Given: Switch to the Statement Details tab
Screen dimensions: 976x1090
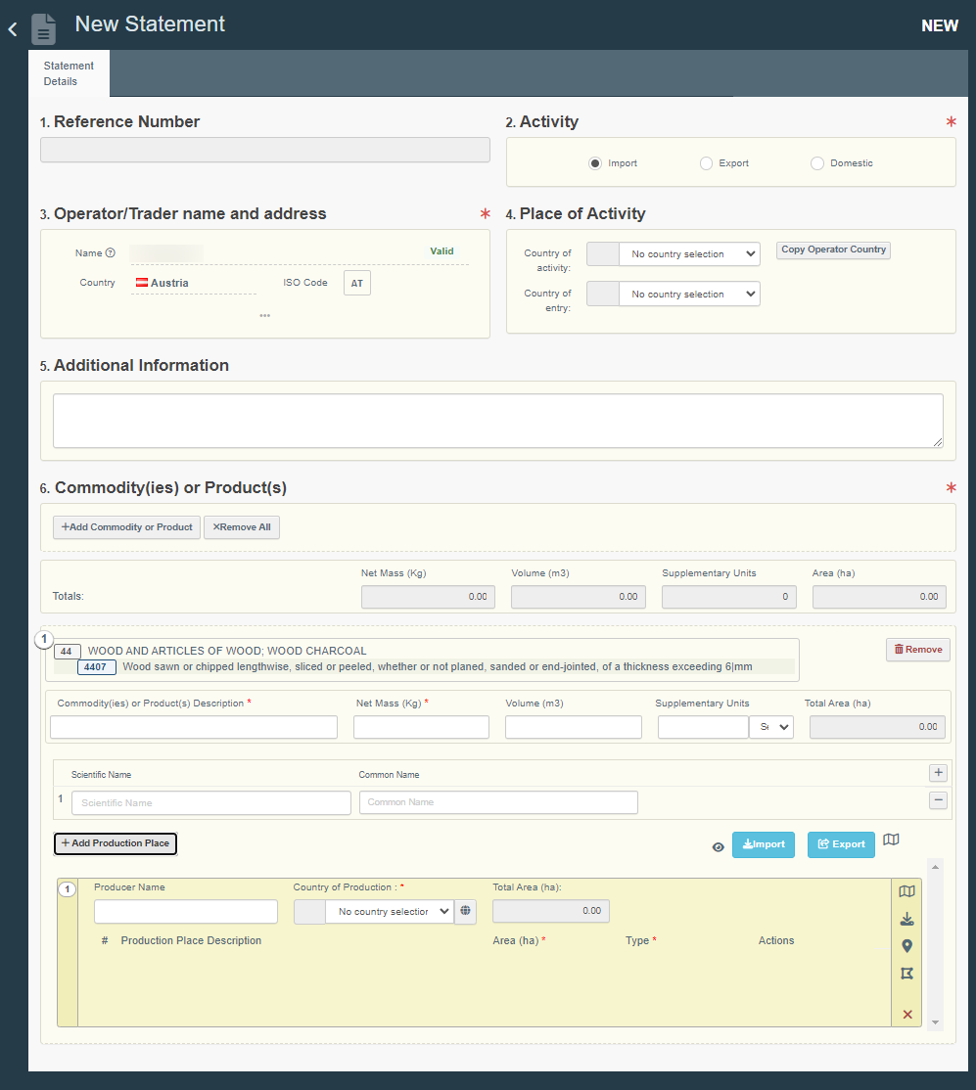Looking at the screenshot, I should (69, 73).
